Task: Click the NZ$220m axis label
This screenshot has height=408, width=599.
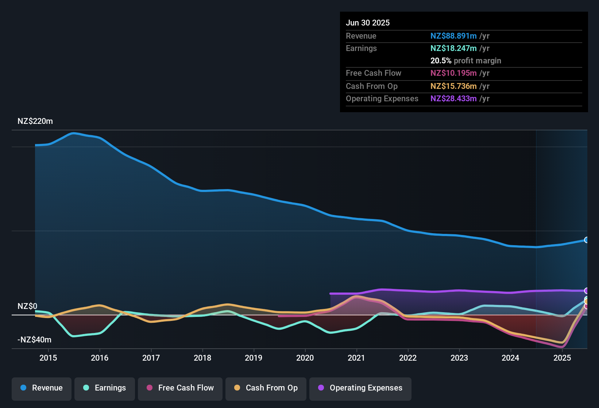Action: (35, 121)
